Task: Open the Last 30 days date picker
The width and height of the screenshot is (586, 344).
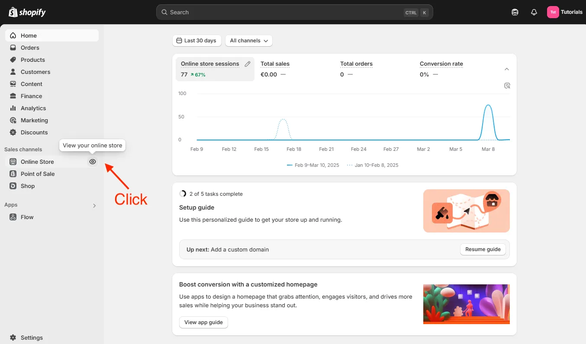Action: [x=196, y=40]
